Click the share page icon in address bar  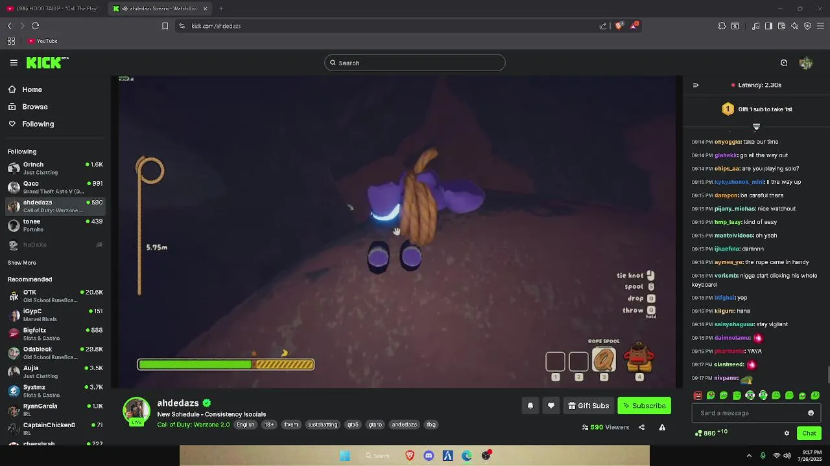pyautogui.click(x=603, y=26)
